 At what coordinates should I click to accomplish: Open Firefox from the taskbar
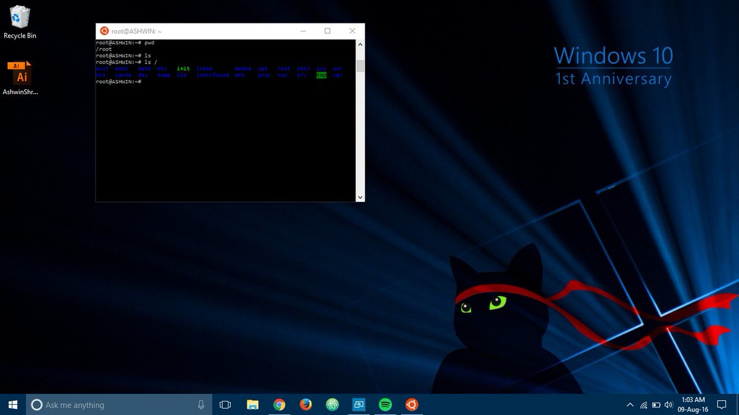[306, 405]
